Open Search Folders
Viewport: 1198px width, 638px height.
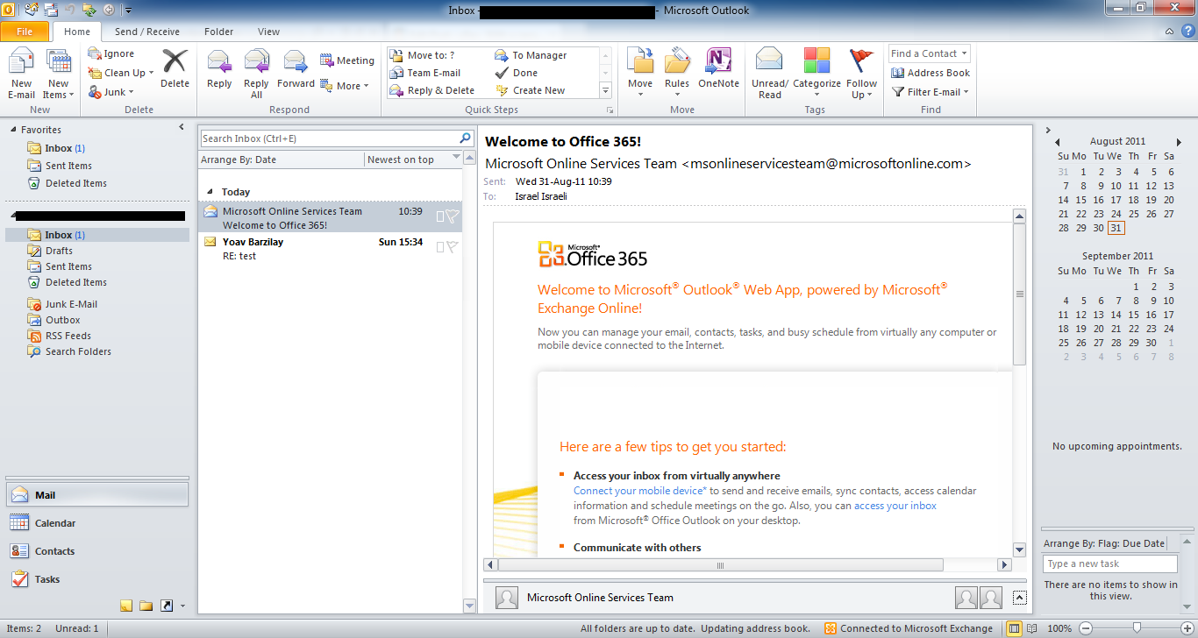coord(78,351)
